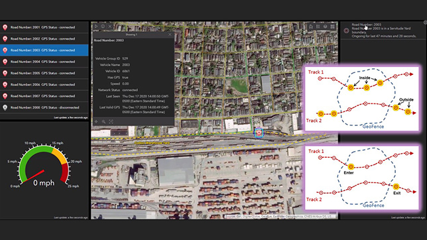427x240 pixels.
Task: Click the pin icon for Road Number 2004
Action: (x=5, y=62)
